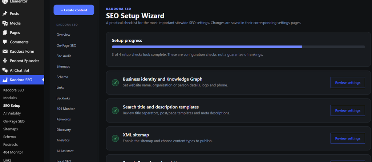Click the 'Business identity and Knowledge Graph' title

(162, 79)
